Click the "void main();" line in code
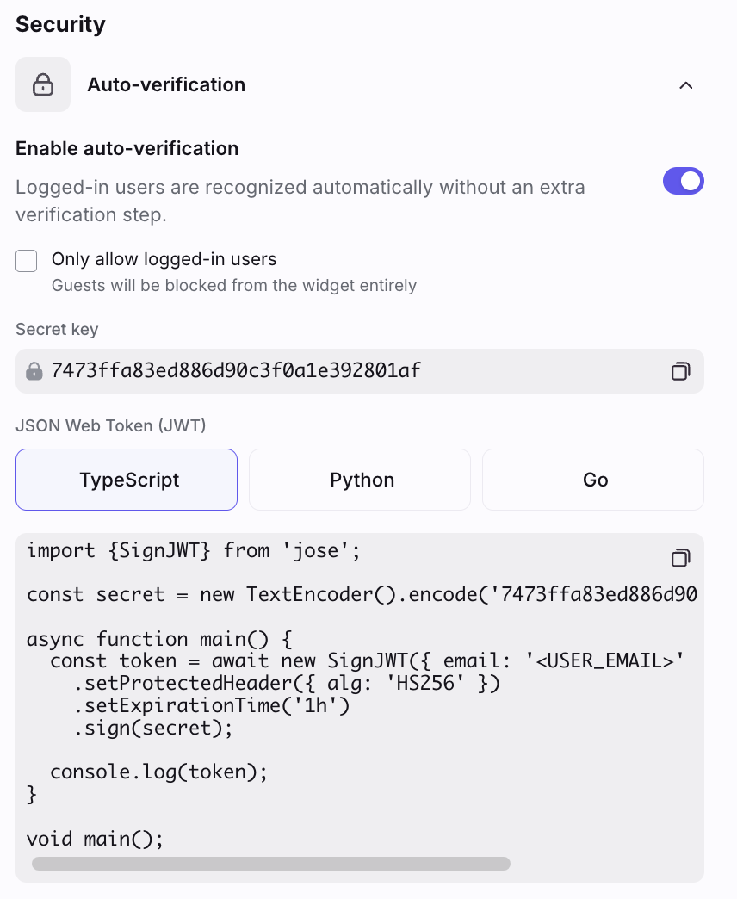Image resolution: width=737 pixels, height=899 pixels. 95,838
